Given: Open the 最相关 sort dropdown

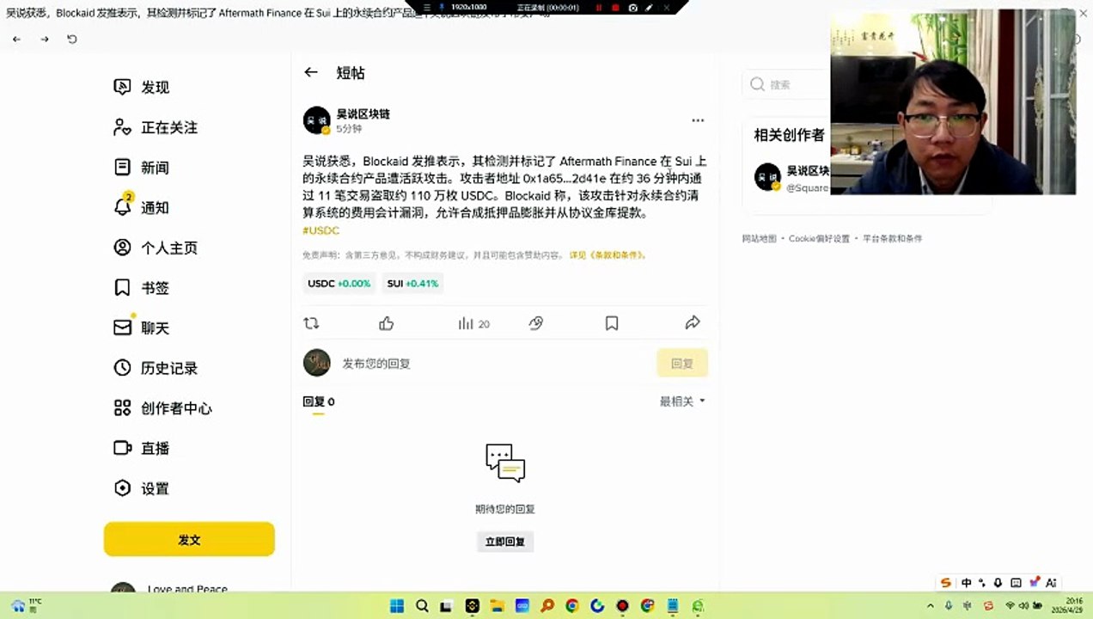Looking at the screenshot, I should [682, 401].
